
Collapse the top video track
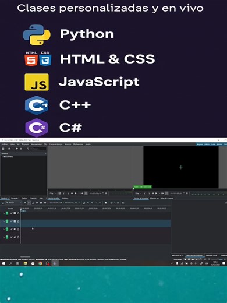tap(4, 213)
